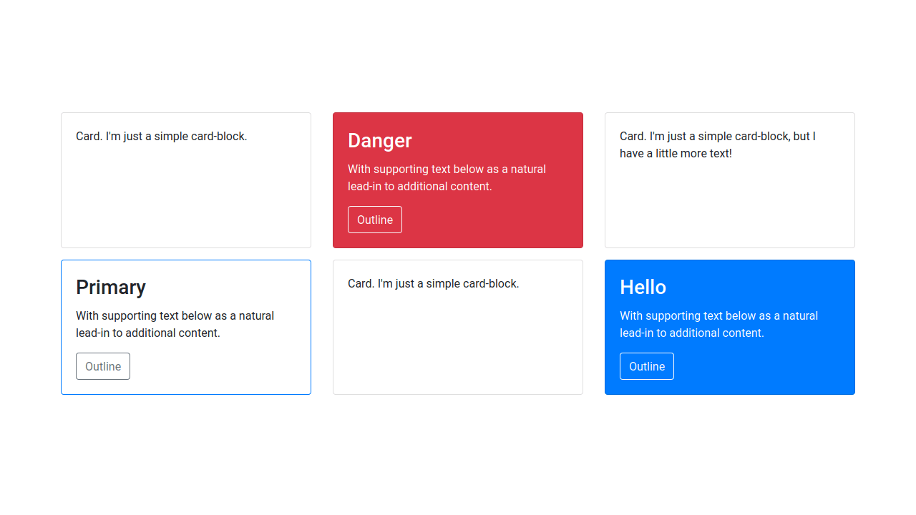Image resolution: width=916 pixels, height=515 pixels.
Task: Click simple card-block text between Primary and Hello cards
Action: [433, 284]
